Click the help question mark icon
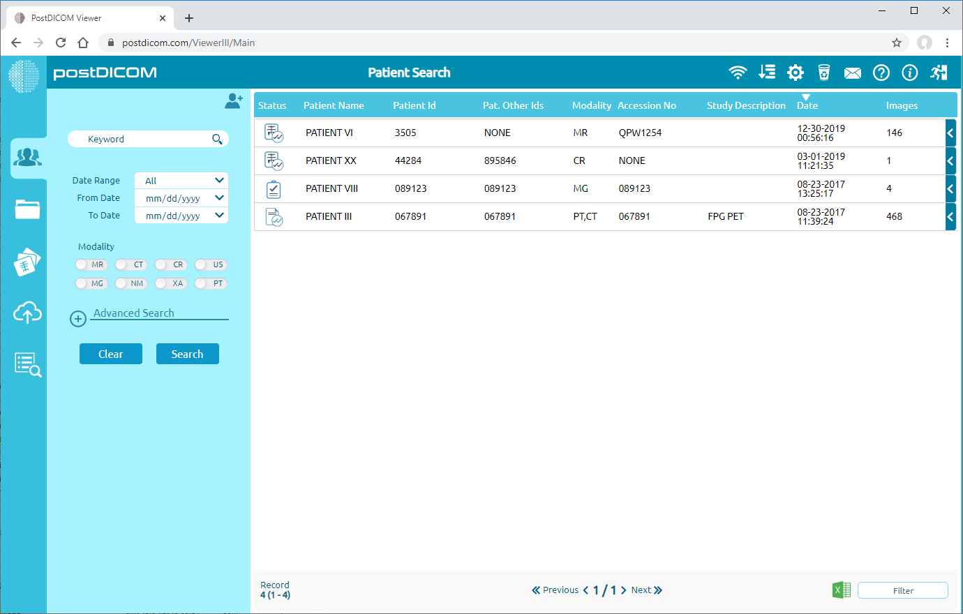 pos(881,73)
